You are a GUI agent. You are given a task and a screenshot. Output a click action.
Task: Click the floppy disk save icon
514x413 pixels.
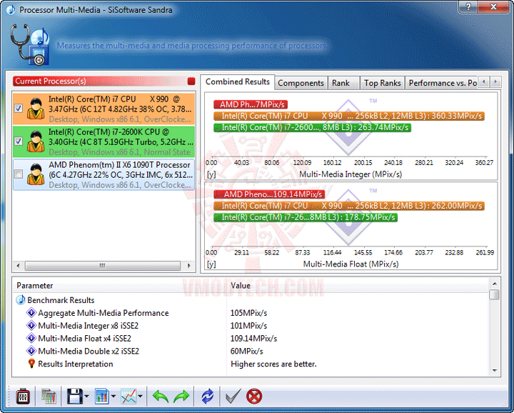point(75,397)
